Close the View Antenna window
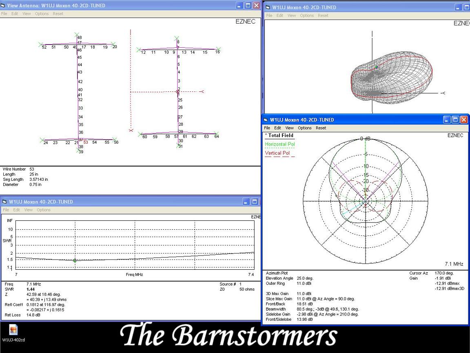The width and height of the screenshot is (470, 353). (x=256, y=5)
